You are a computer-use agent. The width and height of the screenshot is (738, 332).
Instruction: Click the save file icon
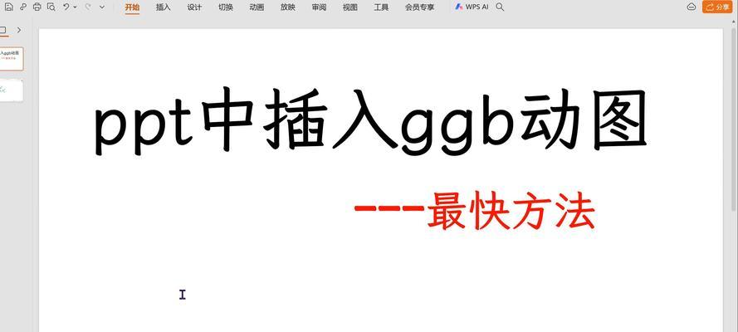(x=9, y=7)
